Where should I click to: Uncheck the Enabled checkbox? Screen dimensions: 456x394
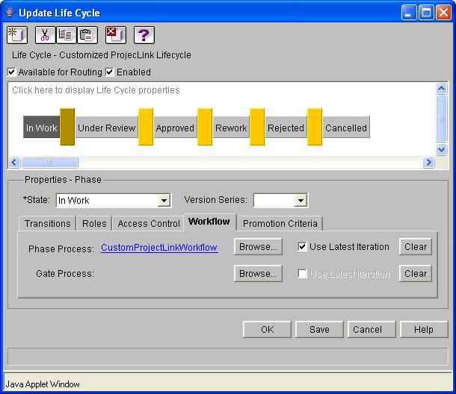[x=110, y=72]
